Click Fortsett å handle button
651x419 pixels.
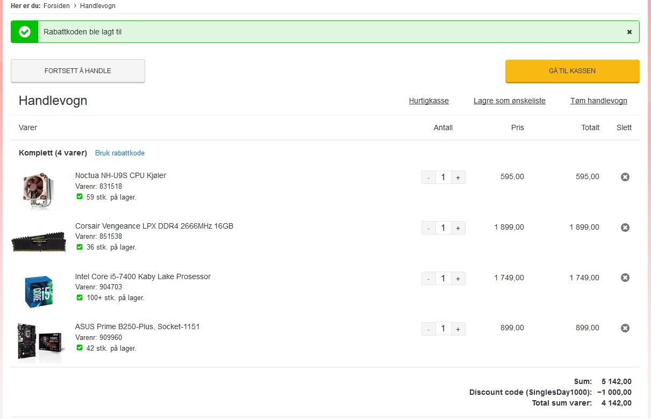[x=78, y=71]
